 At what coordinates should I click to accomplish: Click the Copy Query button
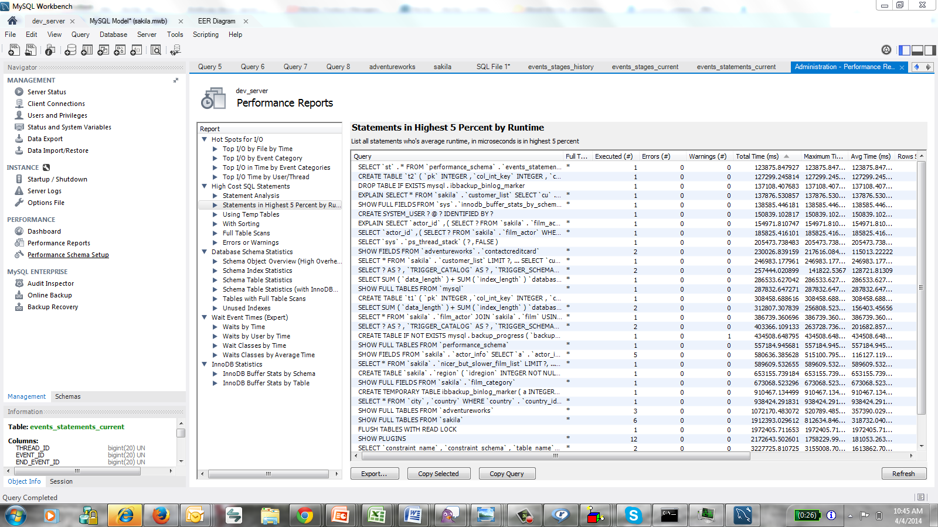(x=507, y=473)
